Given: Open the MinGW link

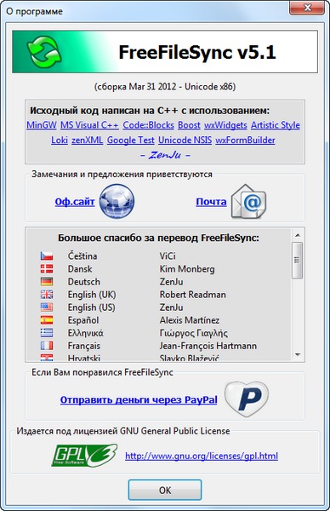Looking at the screenshot, I should tap(42, 125).
